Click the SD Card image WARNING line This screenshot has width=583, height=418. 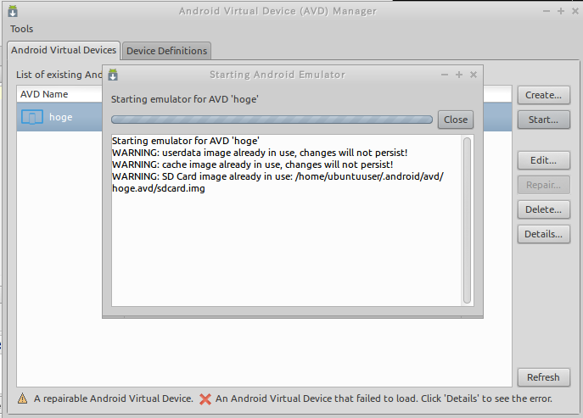click(277, 176)
